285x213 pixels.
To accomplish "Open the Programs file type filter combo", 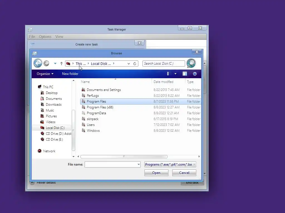I will point(170,164).
